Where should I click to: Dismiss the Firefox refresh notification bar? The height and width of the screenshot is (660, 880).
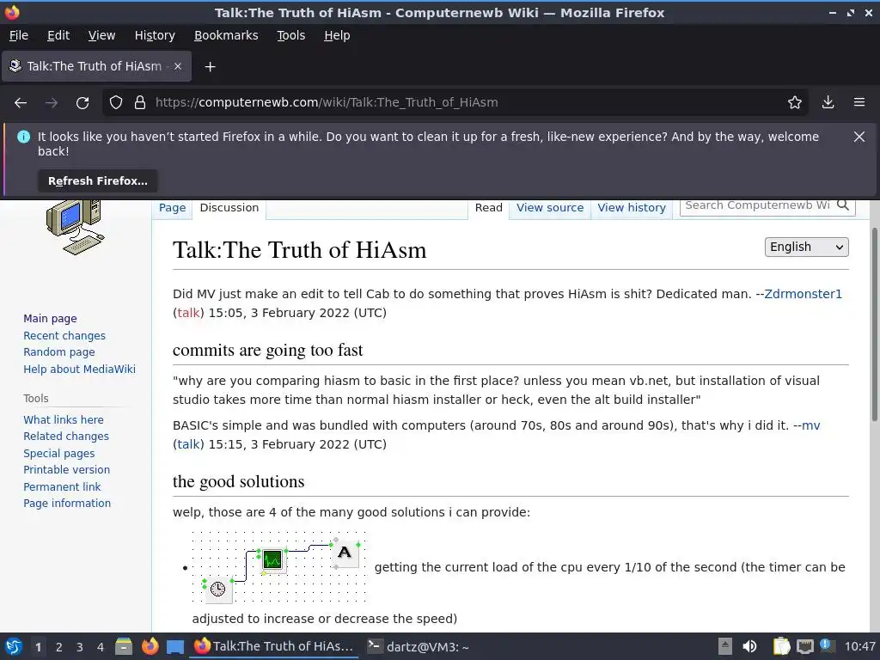pyautogui.click(x=859, y=137)
